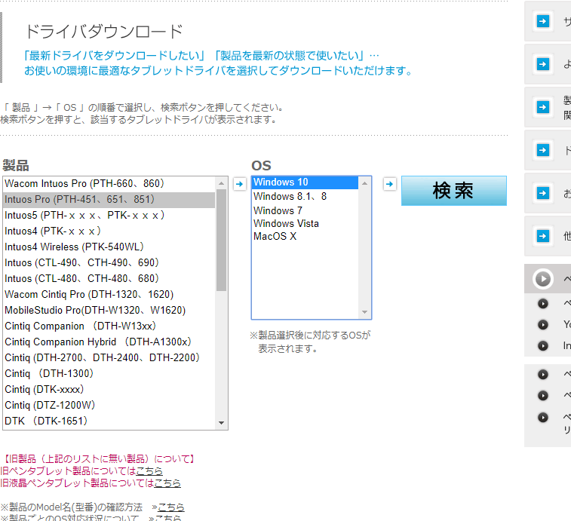Select Cintiq (DTK-xxxx) product
The height and width of the screenshot is (521, 571).
(x=109, y=390)
